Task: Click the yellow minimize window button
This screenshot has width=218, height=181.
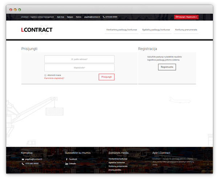Action: point(15,10)
